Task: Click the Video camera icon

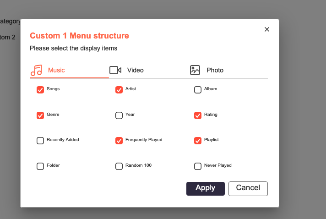Action: (x=115, y=70)
